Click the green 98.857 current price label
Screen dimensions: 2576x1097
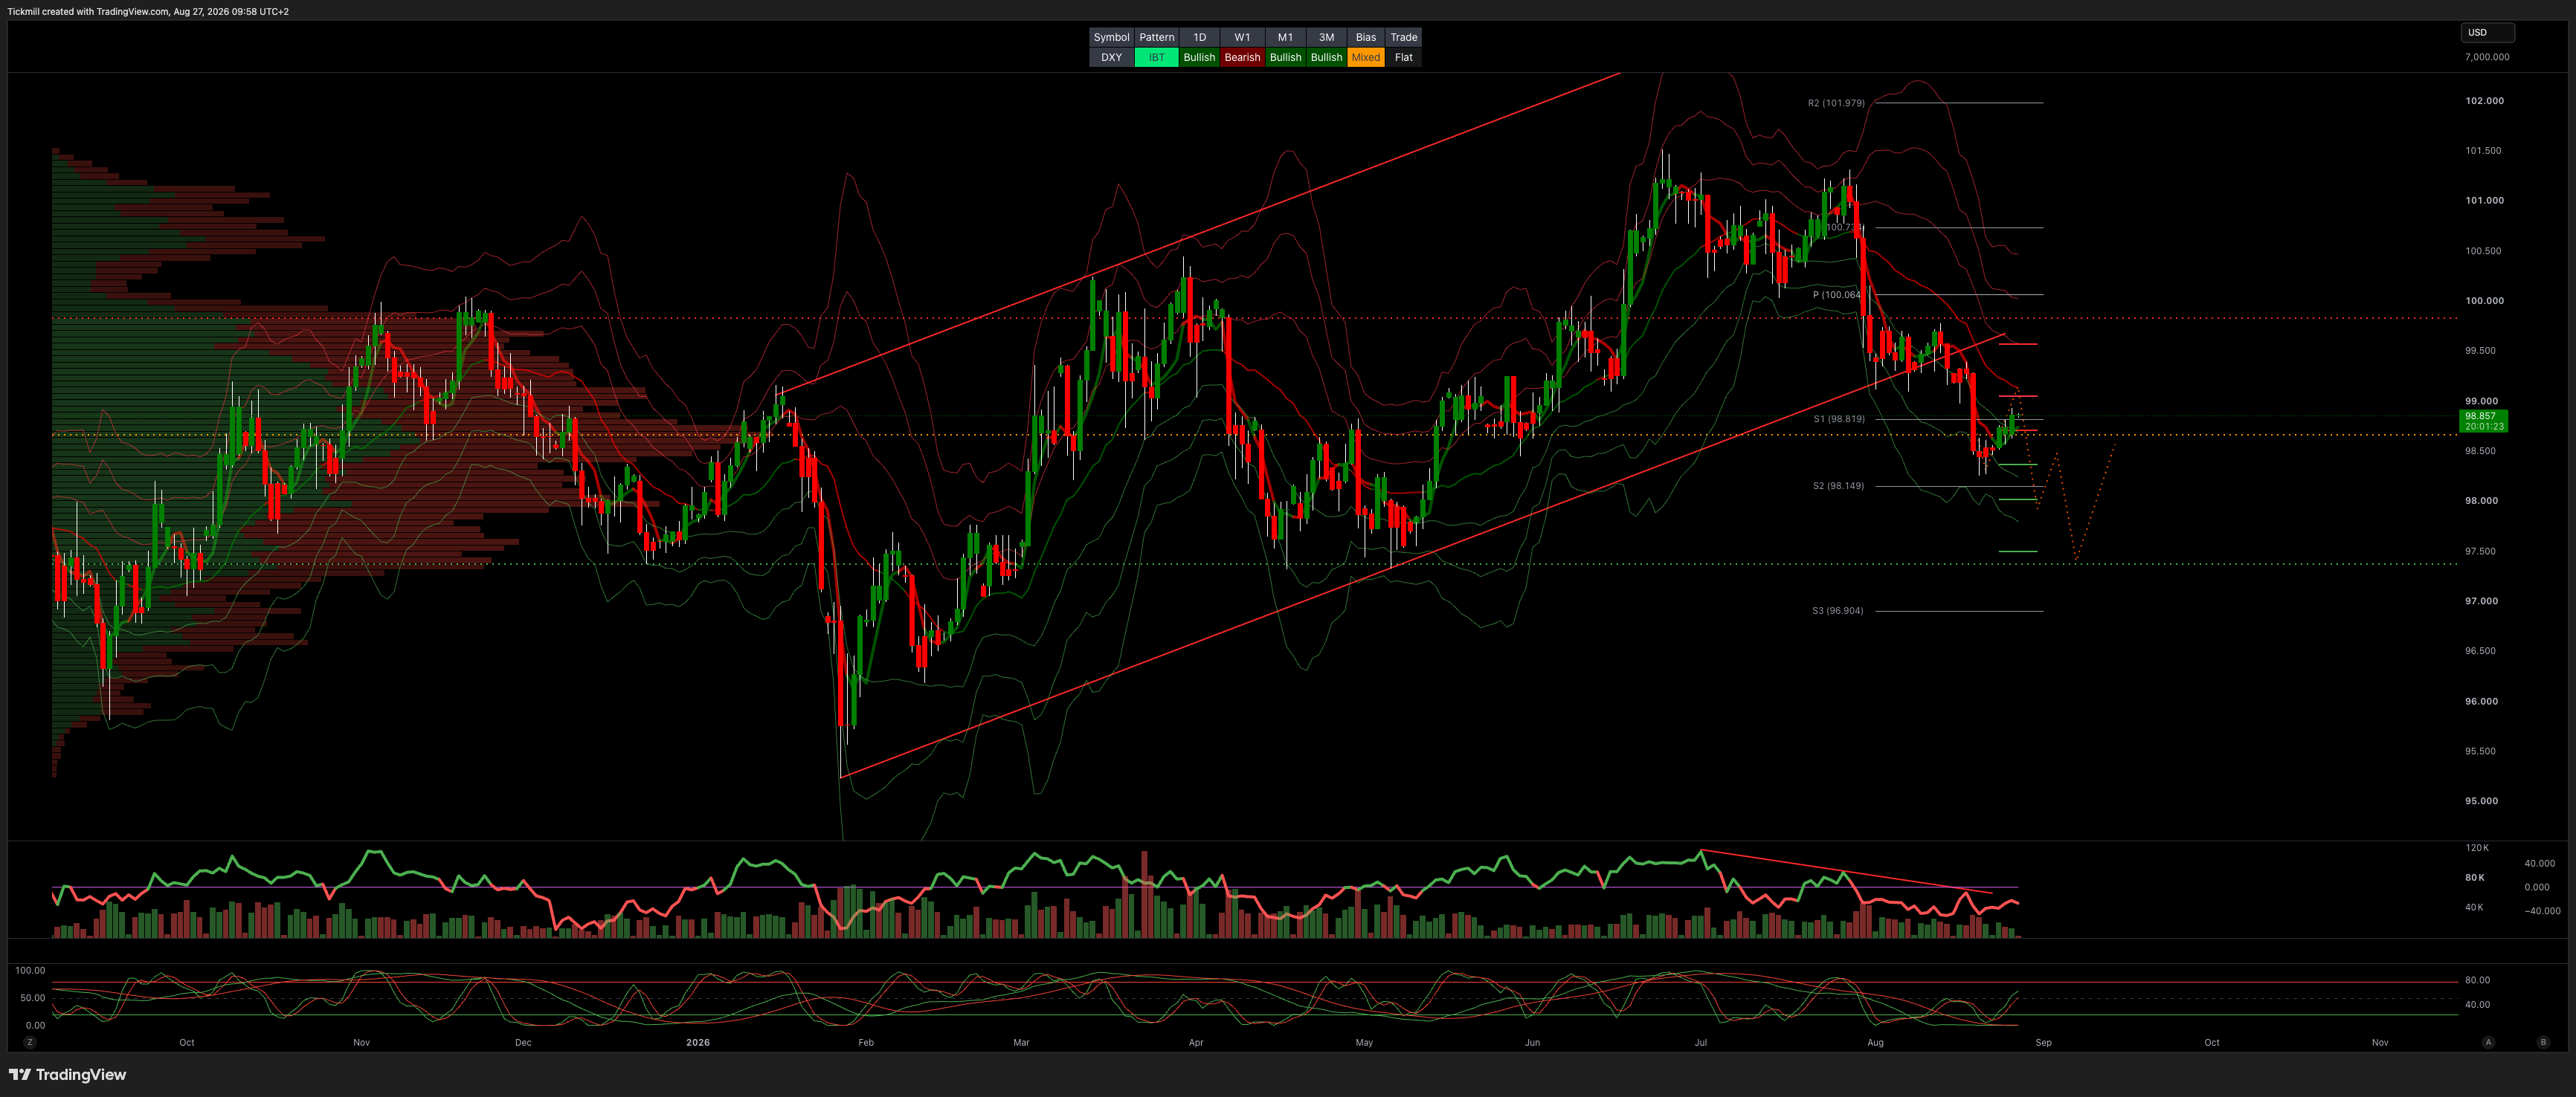[2482, 421]
